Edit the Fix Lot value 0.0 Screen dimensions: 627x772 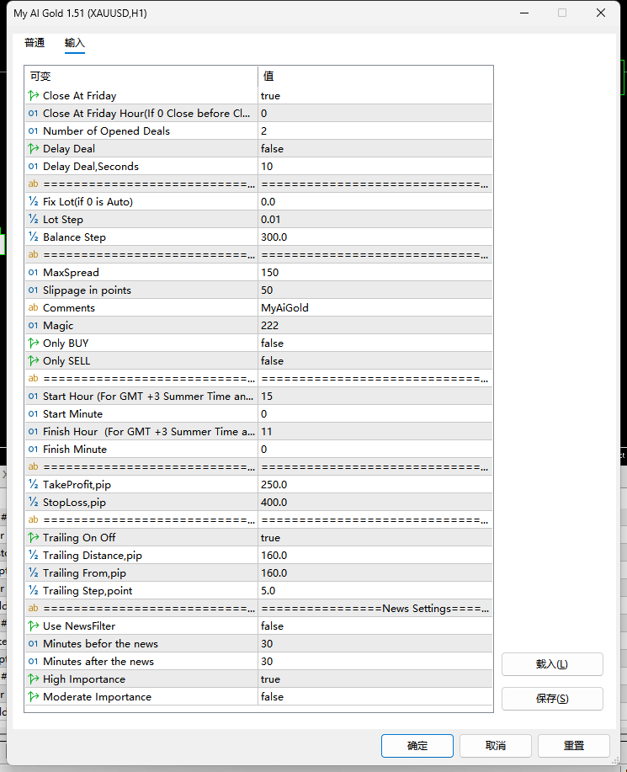coord(375,201)
